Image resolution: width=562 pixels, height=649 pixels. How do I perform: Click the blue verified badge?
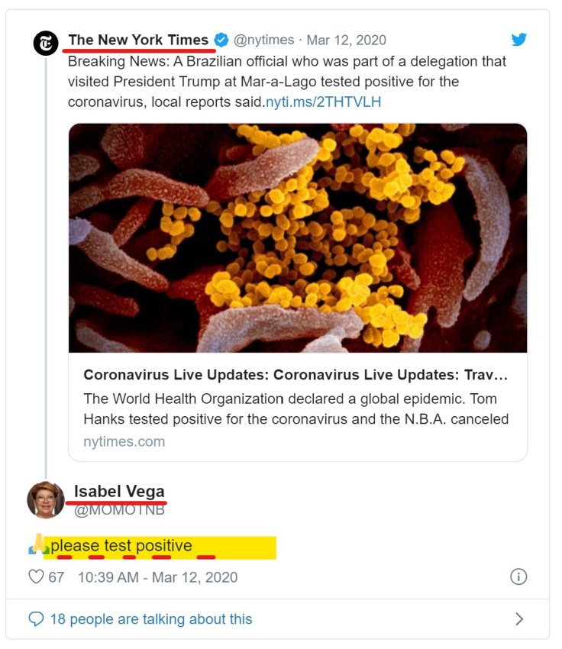(x=221, y=40)
